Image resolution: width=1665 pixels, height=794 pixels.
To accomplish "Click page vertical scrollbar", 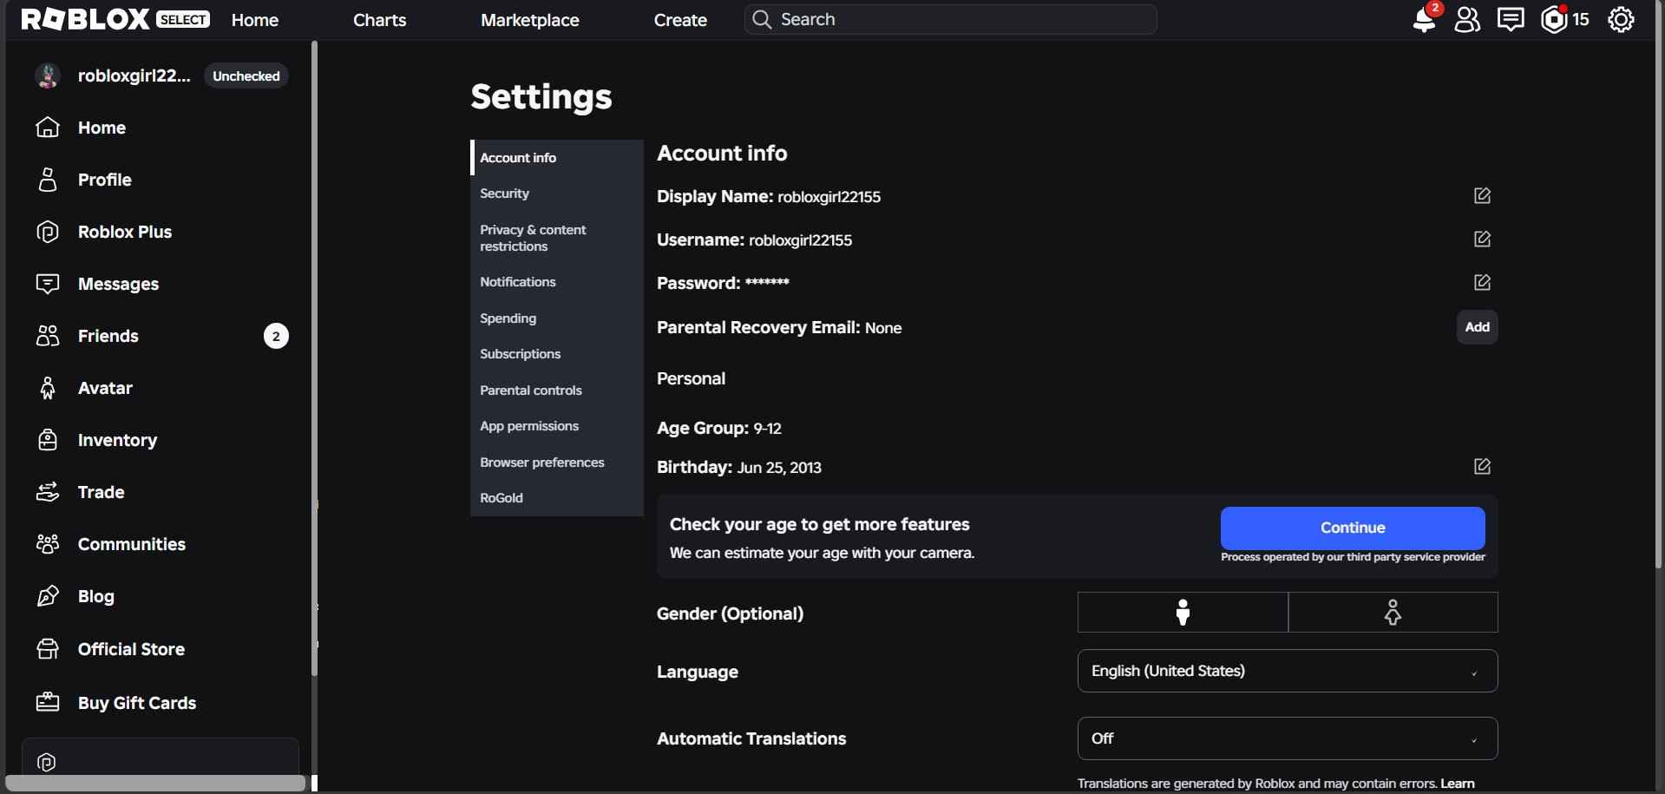I will tap(1659, 286).
